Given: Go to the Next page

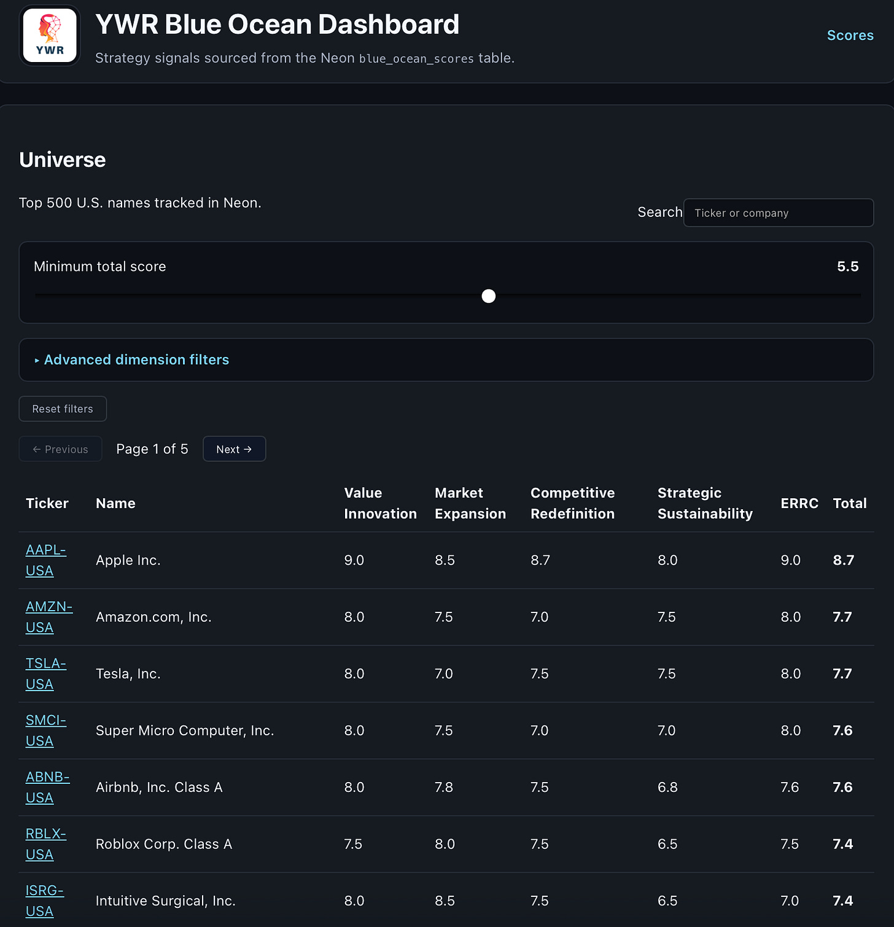Looking at the screenshot, I should click(x=234, y=449).
